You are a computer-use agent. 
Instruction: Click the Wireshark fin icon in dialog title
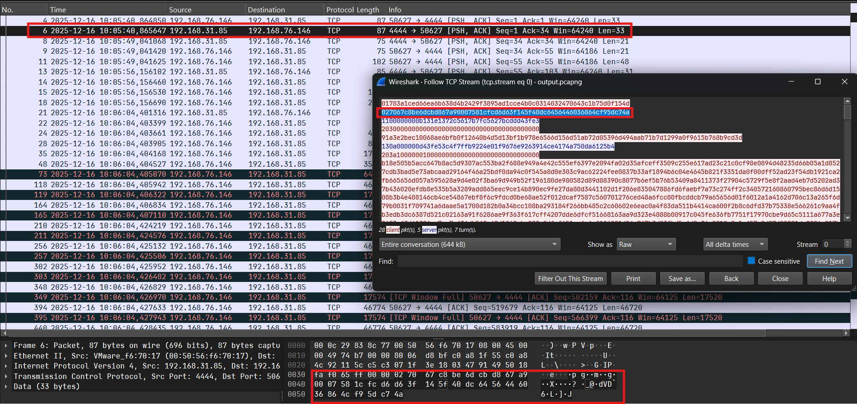pyautogui.click(x=381, y=82)
